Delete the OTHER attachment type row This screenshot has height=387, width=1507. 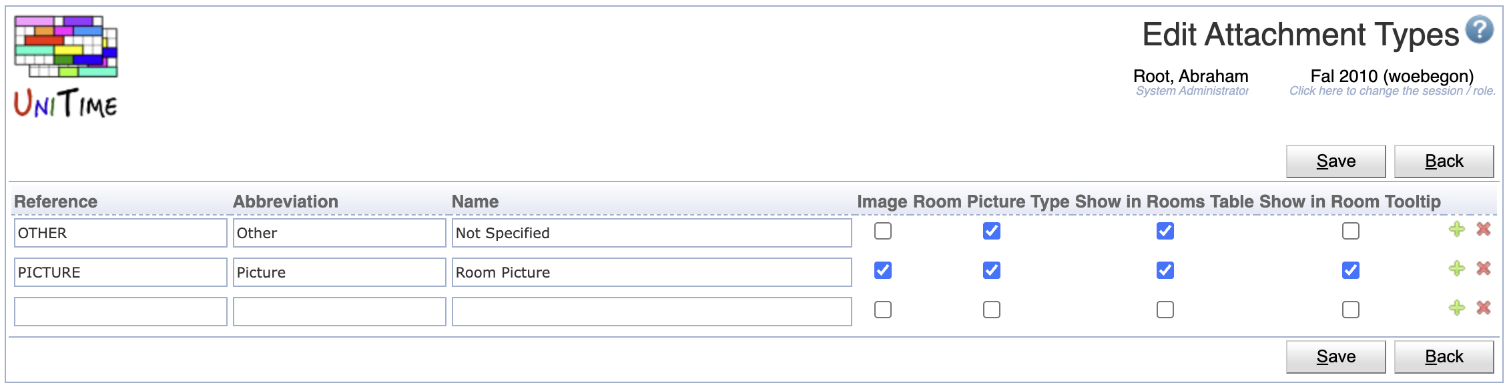point(1484,230)
